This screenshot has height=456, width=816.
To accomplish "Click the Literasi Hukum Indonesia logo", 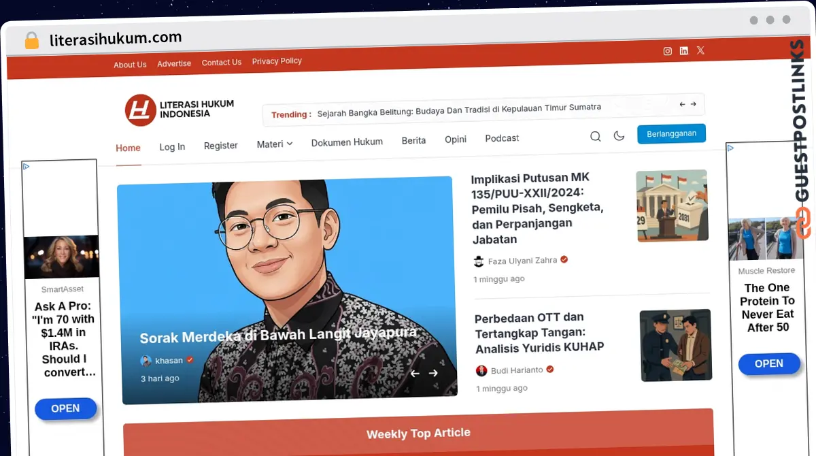I will [x=180, y=110].
